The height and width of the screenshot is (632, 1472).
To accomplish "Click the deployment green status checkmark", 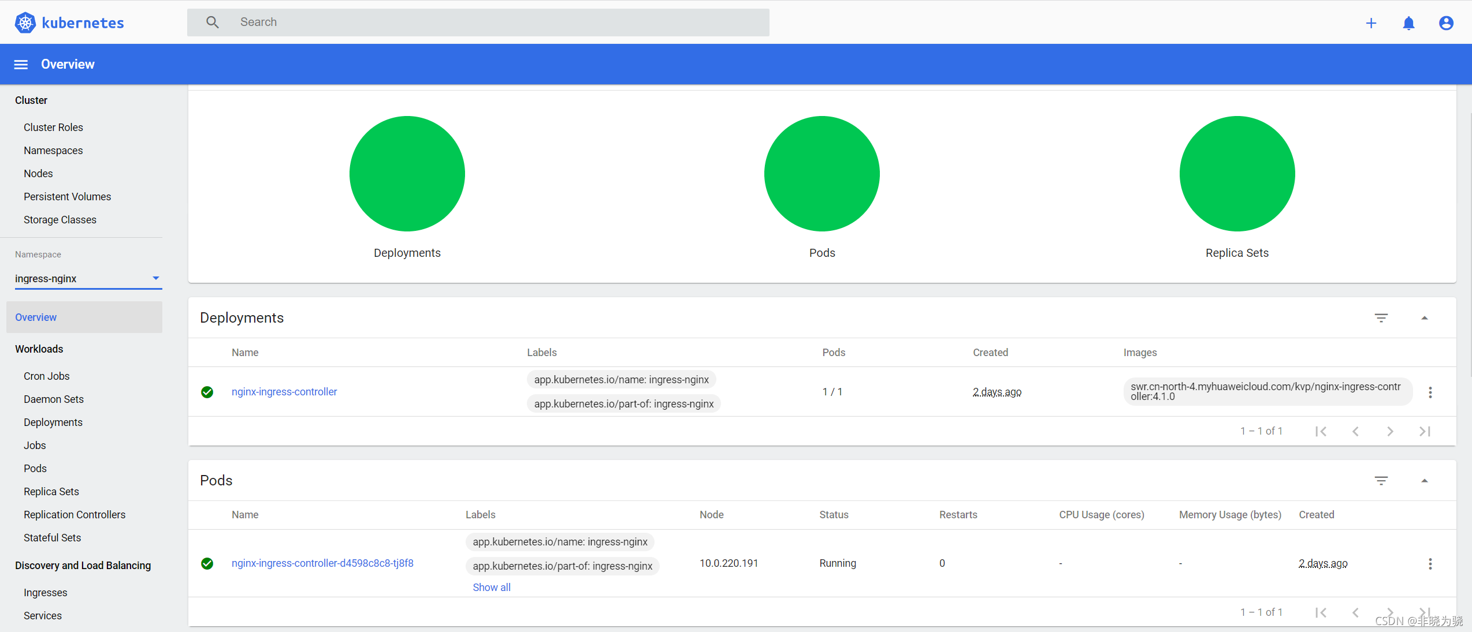I will 207,392.
